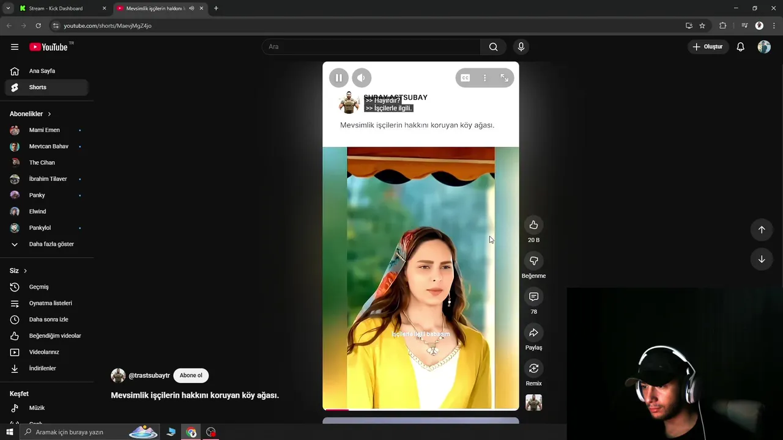This screenshot has width=783, height=440.
Task: Enter fullscreen for the Short
Action: (x=504, y=78)
